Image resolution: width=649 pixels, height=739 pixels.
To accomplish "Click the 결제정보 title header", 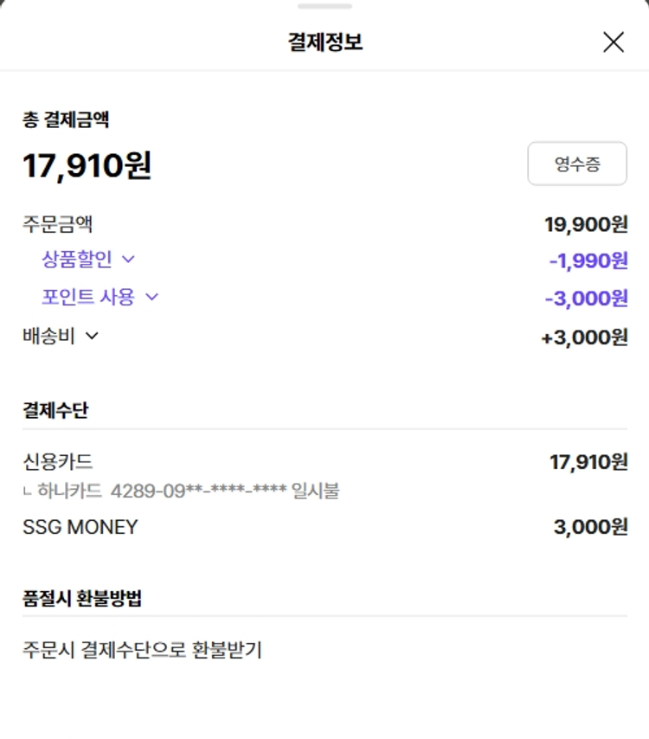I will pyautogui.click(x=324, y=42).
